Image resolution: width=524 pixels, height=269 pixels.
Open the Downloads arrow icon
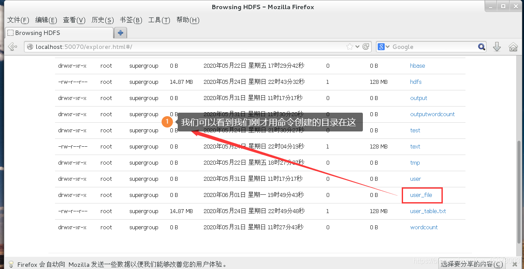pyautogui.click(x=497, y=46)
